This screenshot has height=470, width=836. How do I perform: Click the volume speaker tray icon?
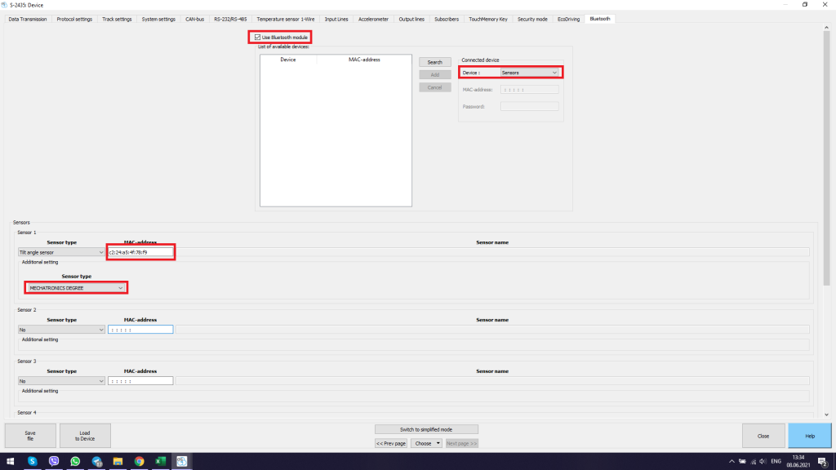tap(760, 461)
